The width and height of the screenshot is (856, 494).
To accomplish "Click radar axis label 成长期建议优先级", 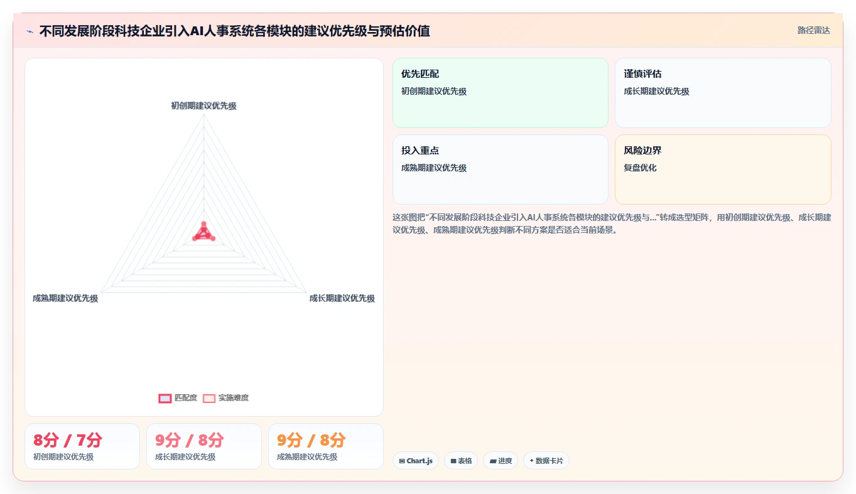I will (342, 298).
